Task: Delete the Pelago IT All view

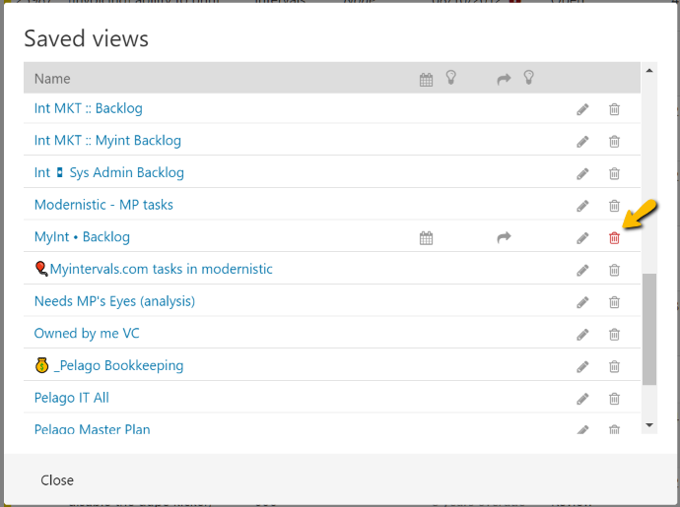Action: (614, 399)
